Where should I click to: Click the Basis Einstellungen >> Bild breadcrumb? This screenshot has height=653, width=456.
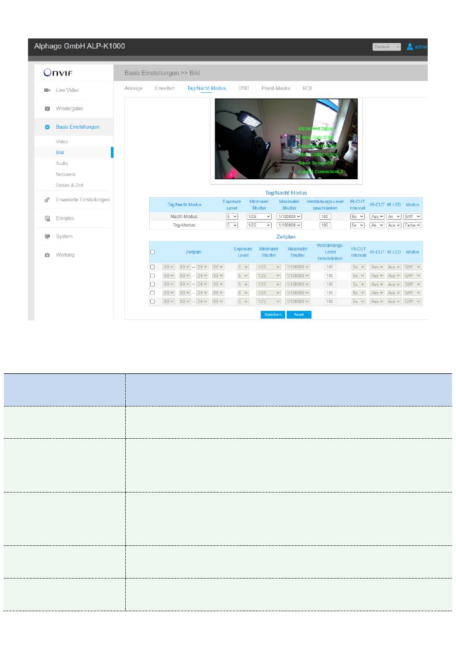click(x=162, y=73)
